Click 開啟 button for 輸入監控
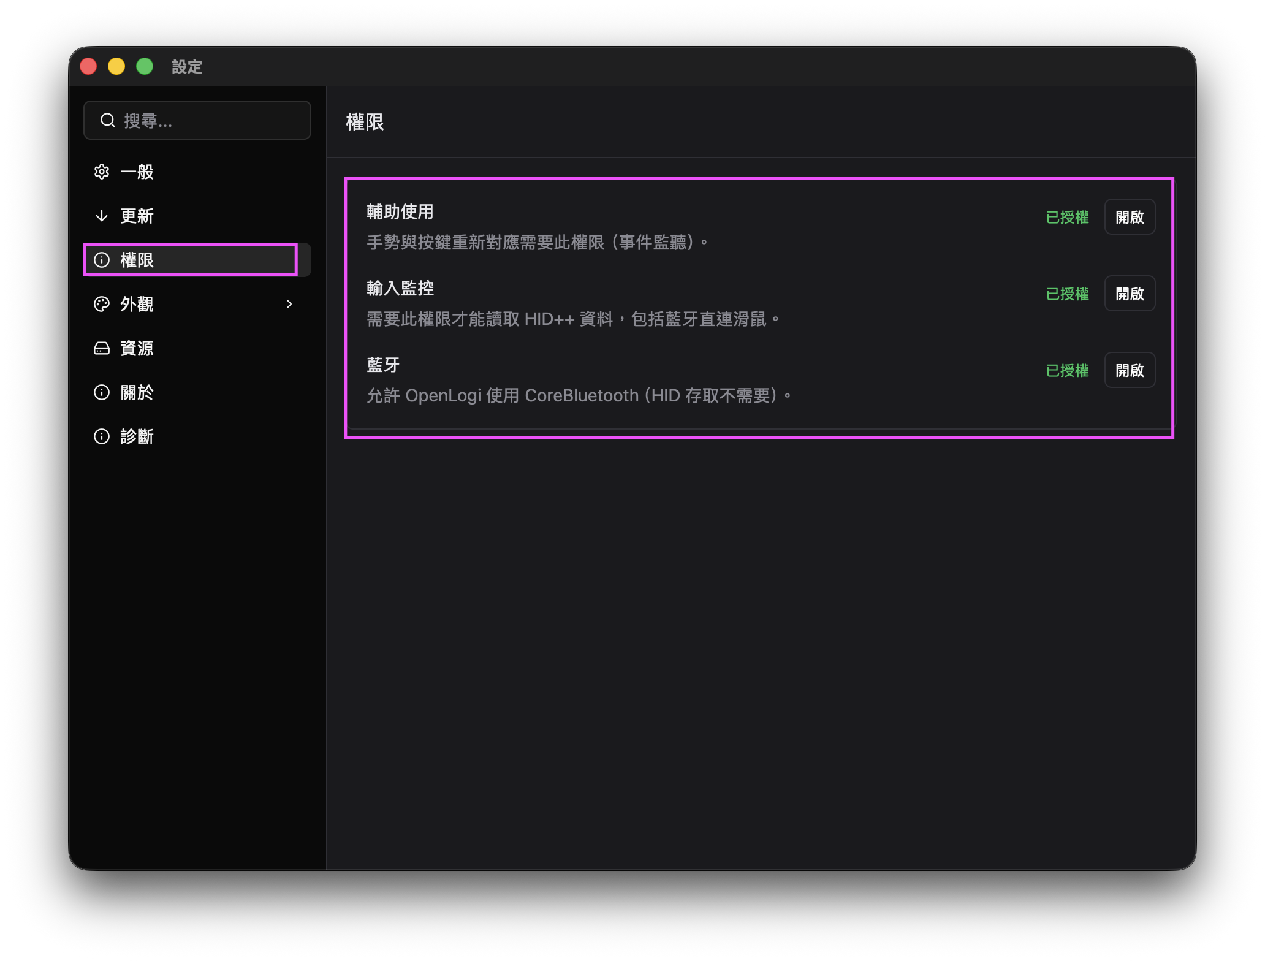1265x961 pixels. pyautogui.click(x=1130, y=294)
